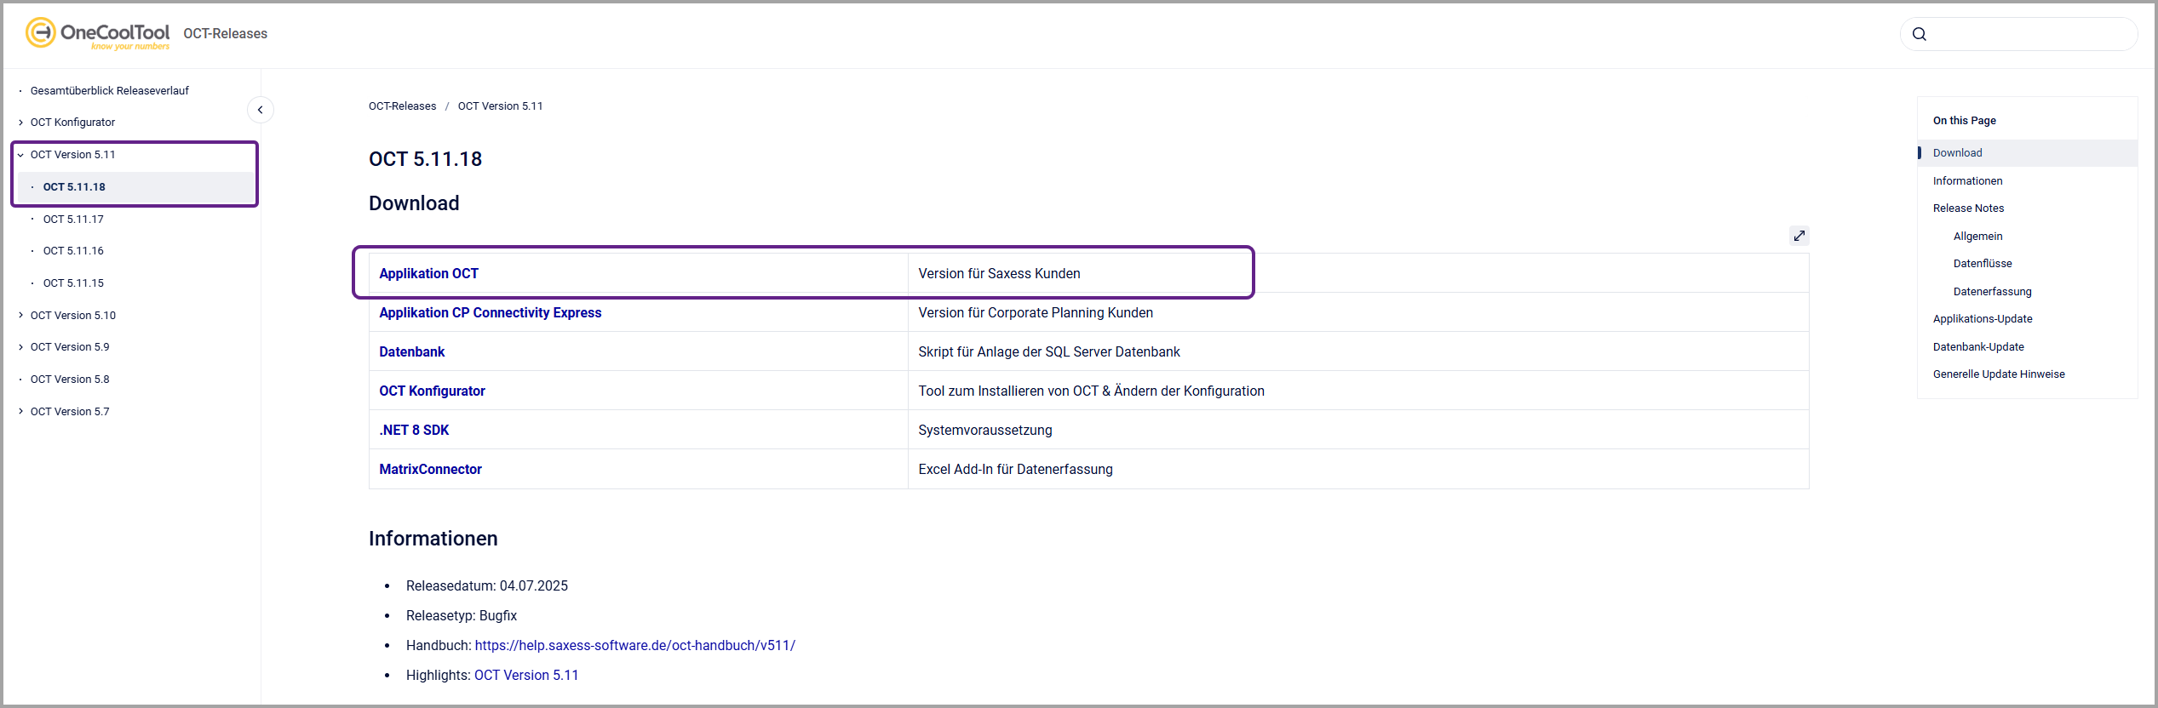The image size is (2158, 708).
Task: Focus the search input field
Action: 2031,34
